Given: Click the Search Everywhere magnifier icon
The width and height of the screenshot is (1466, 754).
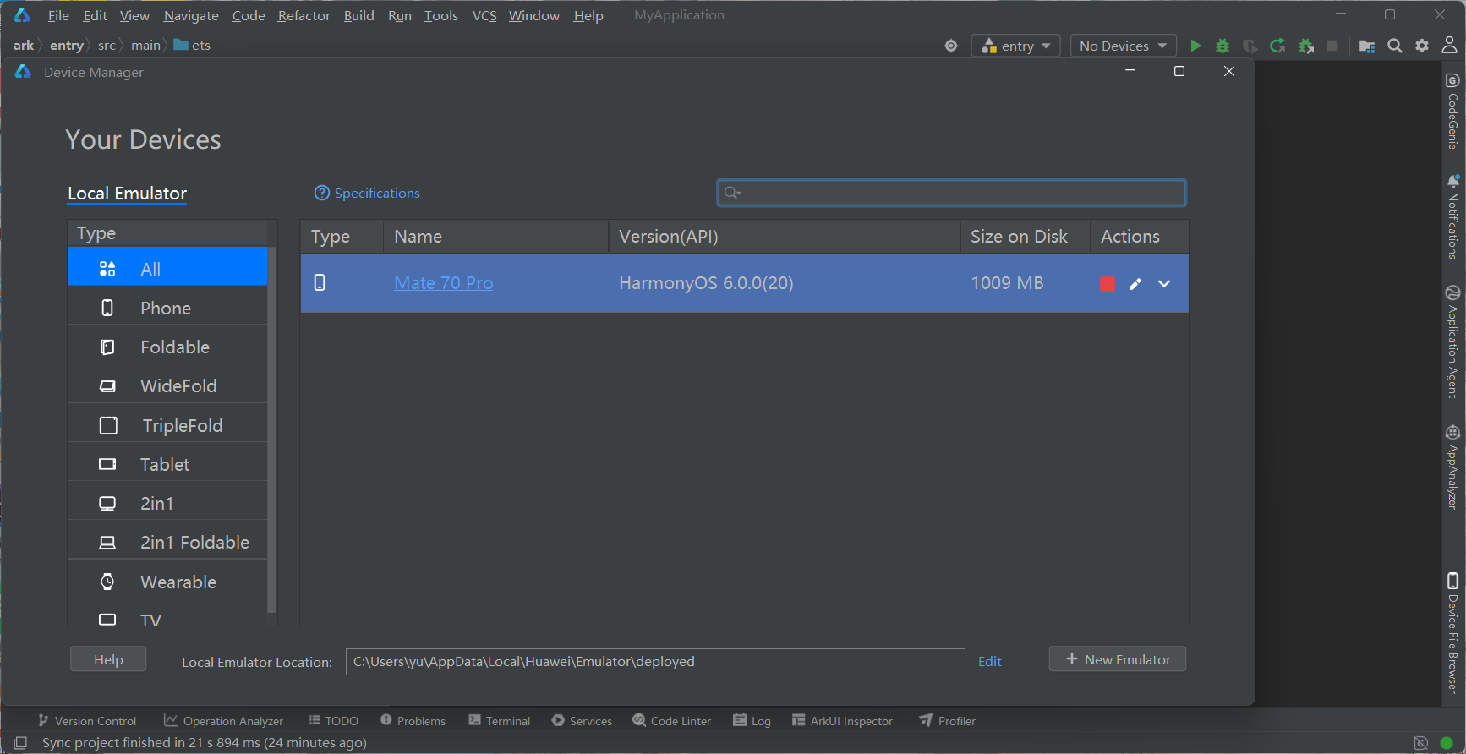Looking at the screenshot, I should tap(1395, 46).
